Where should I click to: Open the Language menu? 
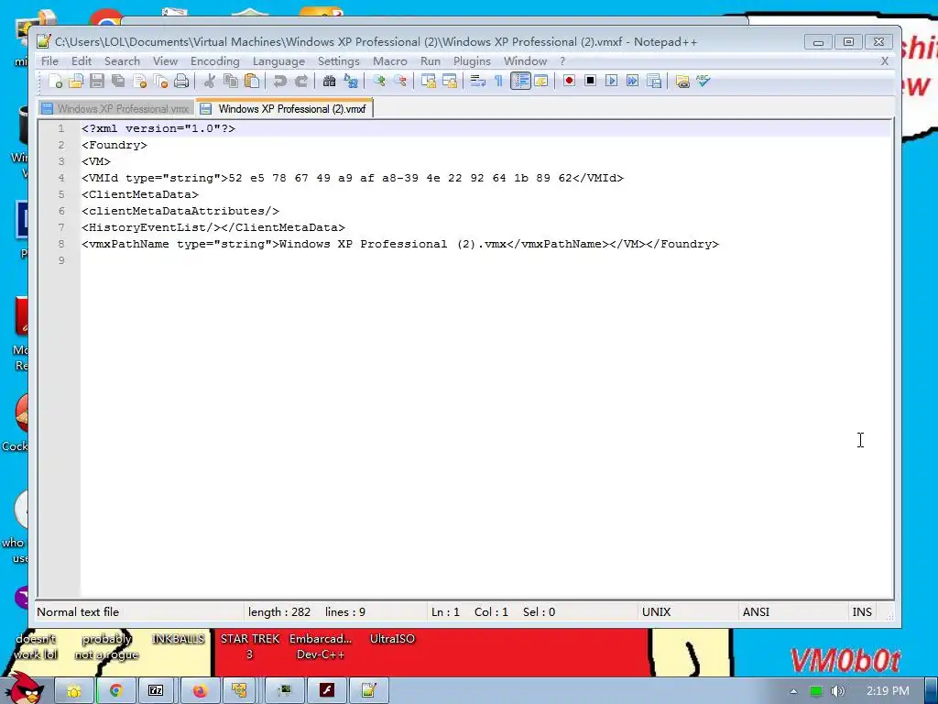(x=278, y=61)
